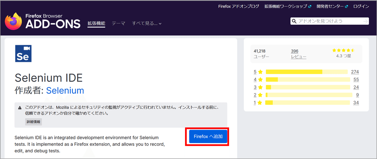
Task: Click the number 3 rating label
Action: [x=255, y=87]
